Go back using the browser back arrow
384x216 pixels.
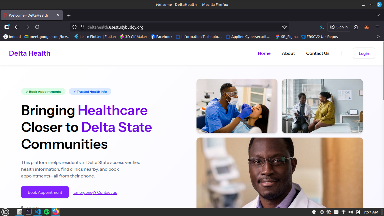(17, 27)
